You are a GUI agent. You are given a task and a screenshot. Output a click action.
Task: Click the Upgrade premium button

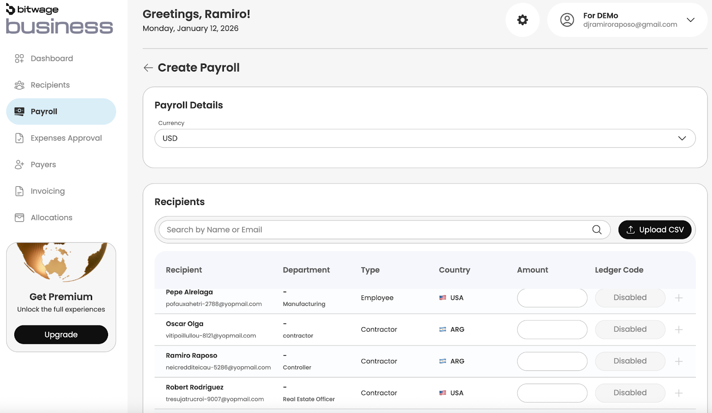[61, 335]
